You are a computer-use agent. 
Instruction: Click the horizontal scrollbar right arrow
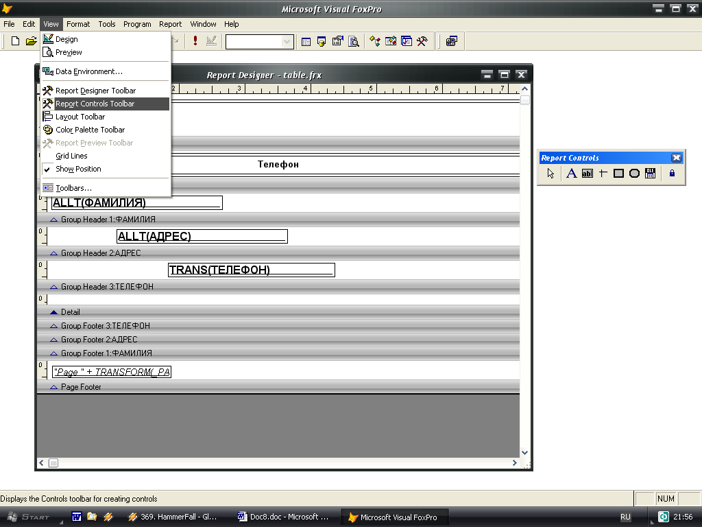(514, 463)
